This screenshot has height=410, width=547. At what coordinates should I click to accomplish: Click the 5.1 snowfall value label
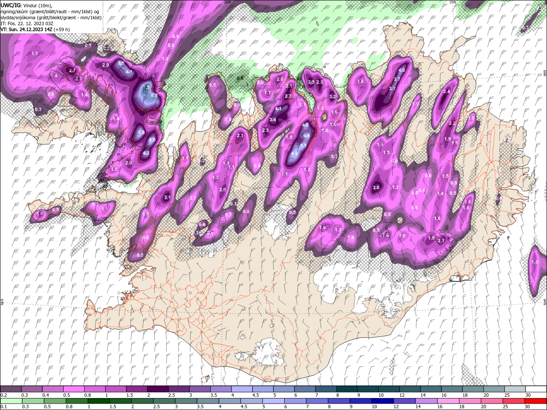(304, 145)
